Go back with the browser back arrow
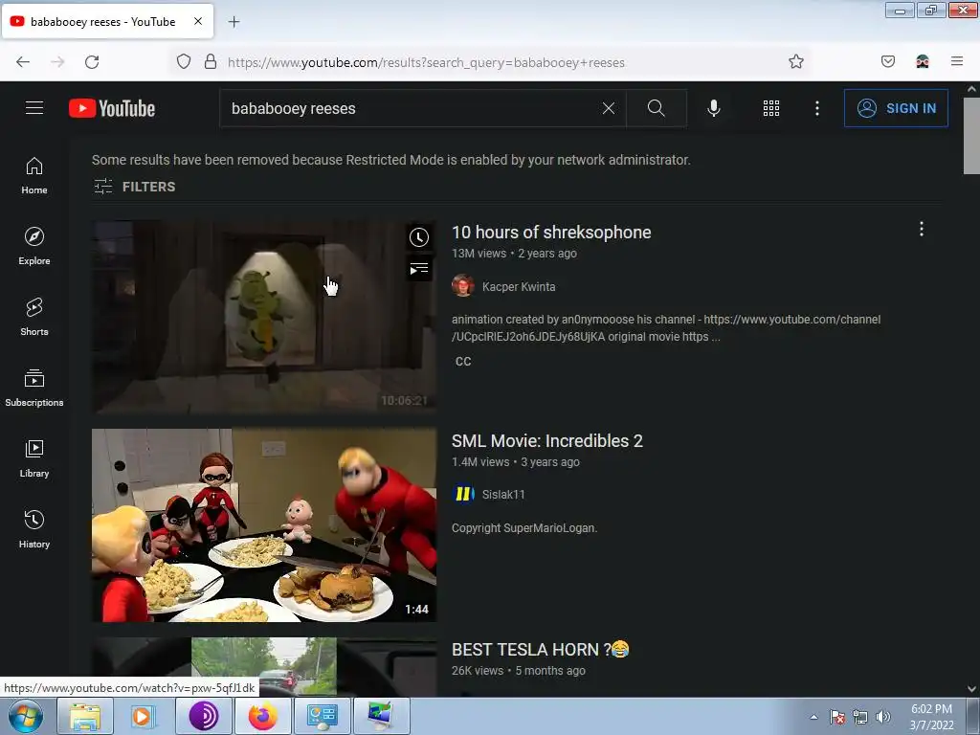The image size is (980, 735). pyautogui.click(x=23, y=61)
